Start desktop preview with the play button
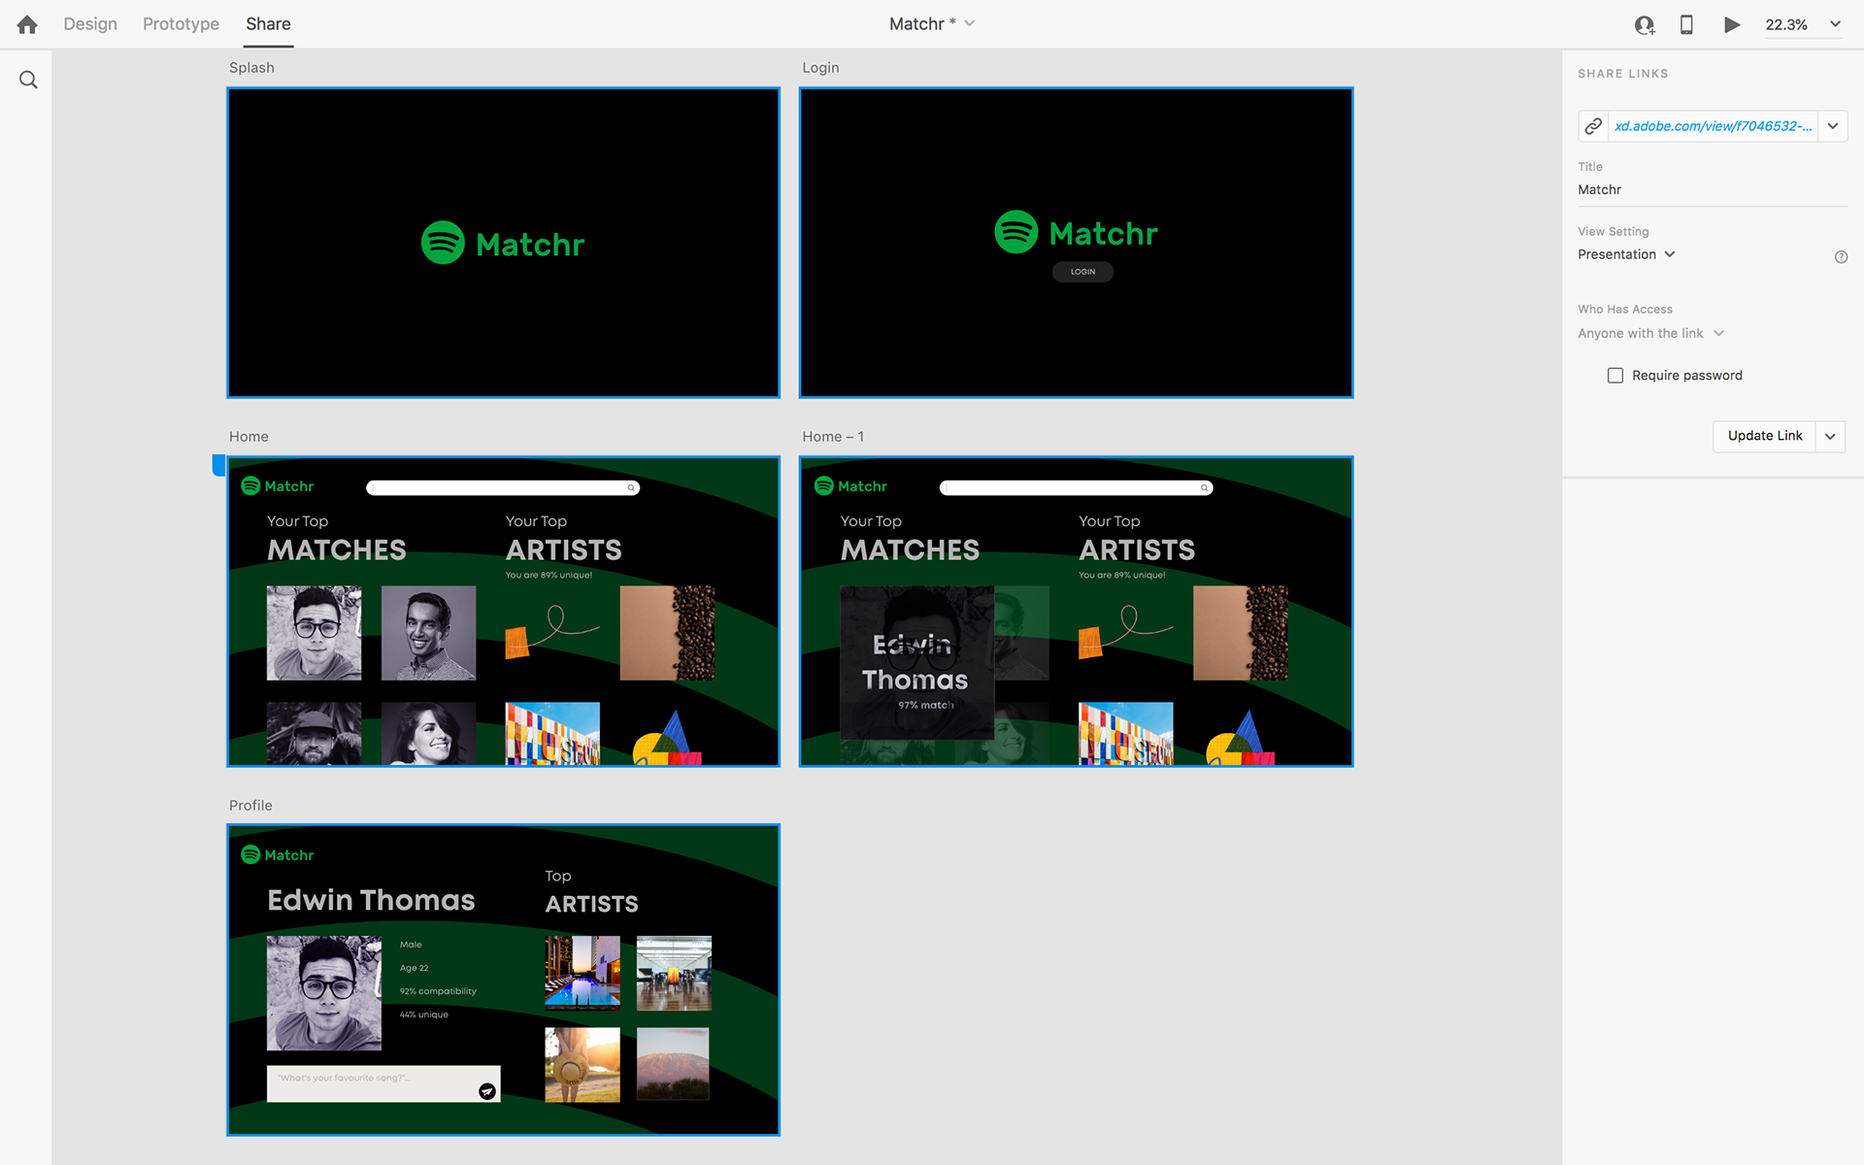This screenshot has width=1864, height=1165. [x=1731, y=24]
